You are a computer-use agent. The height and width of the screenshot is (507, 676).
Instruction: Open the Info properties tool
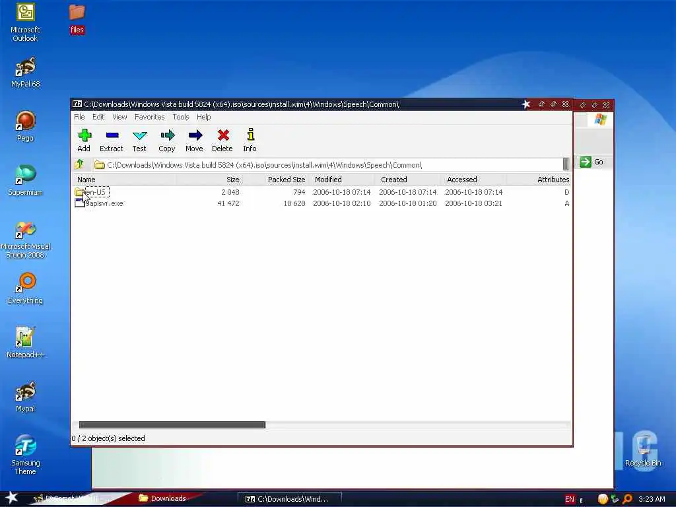(x=250, y=141)
